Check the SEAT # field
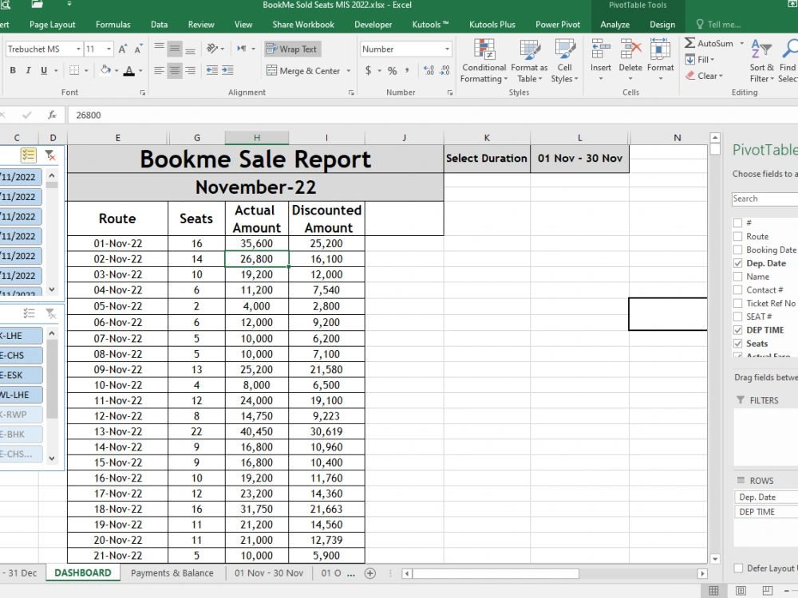Viewport: 798px width, 598px height. tap(738, 317)
